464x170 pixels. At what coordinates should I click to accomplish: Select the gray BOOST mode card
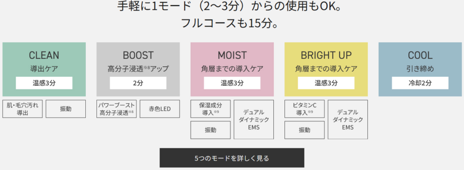tap(138, 69)
